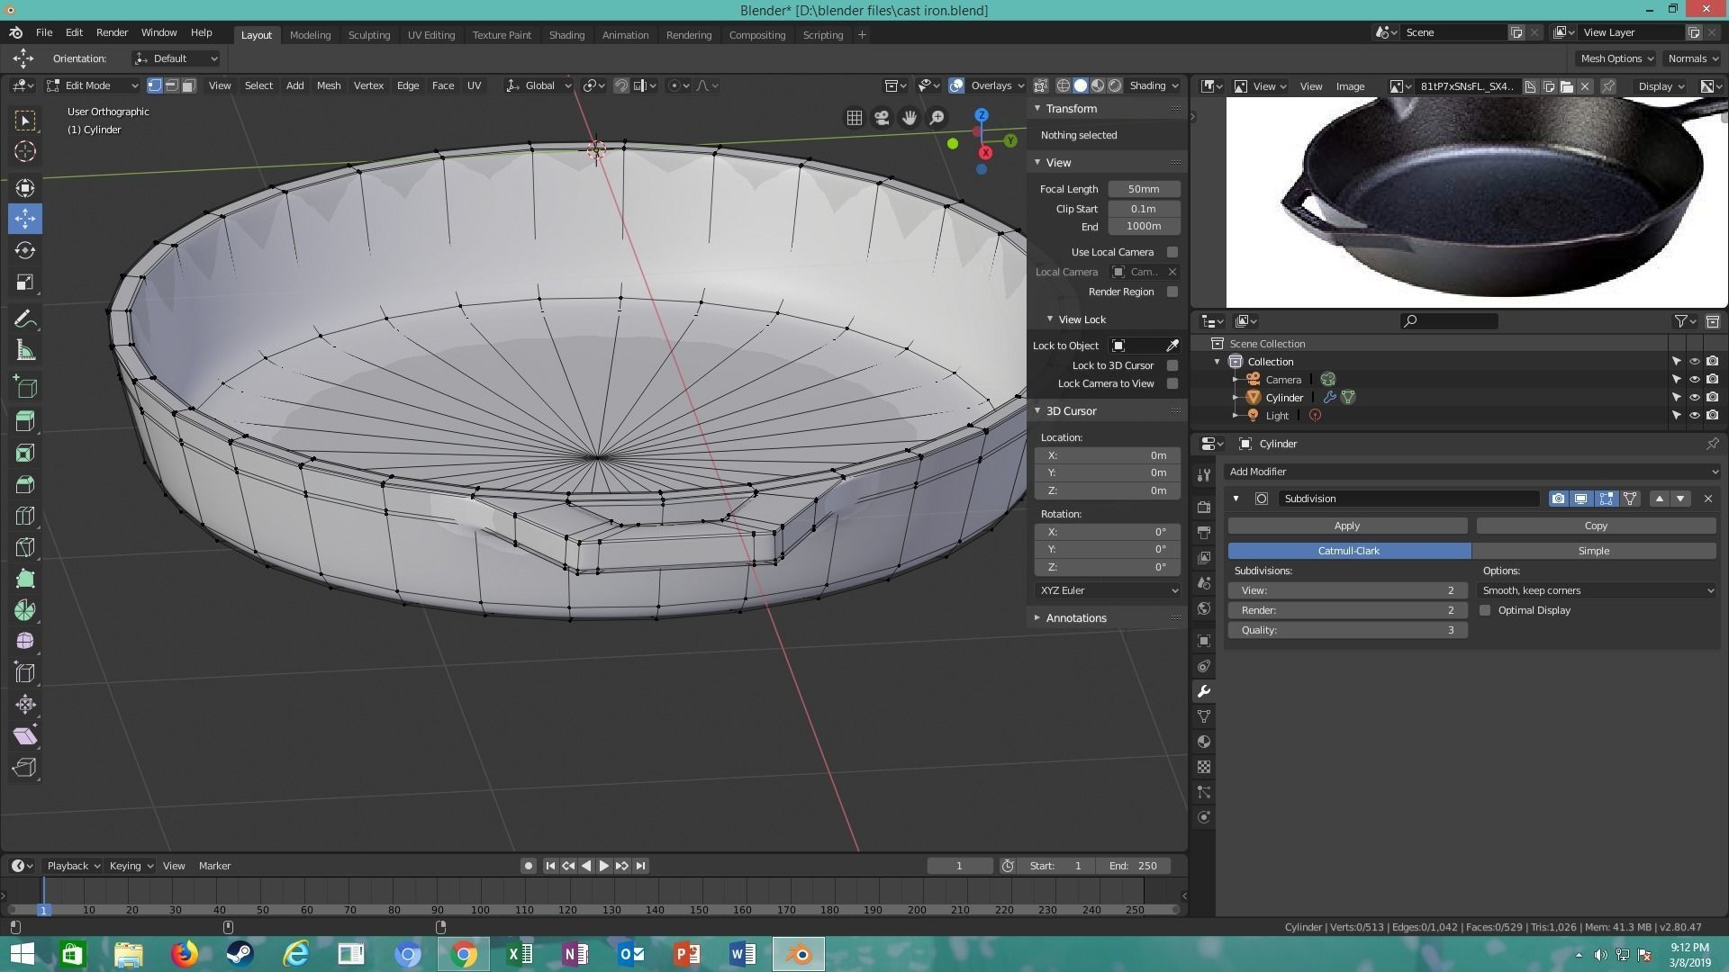Screen dimensions: 1729x972
Task: Select the Rotate tool
Action: coord(24,250)
